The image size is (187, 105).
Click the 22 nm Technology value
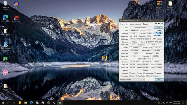(134, 33)
